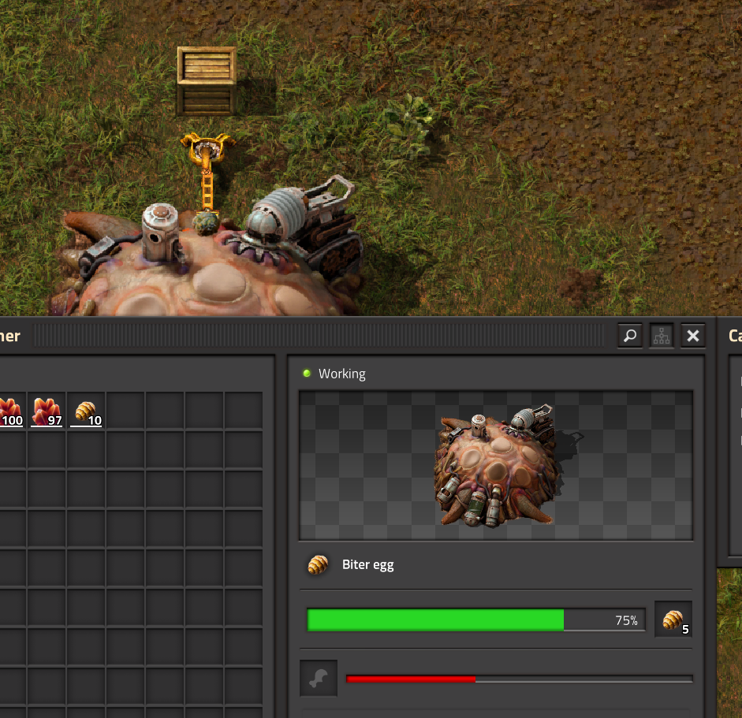Click the wooden chest in the world

click(x=207, y=80)
